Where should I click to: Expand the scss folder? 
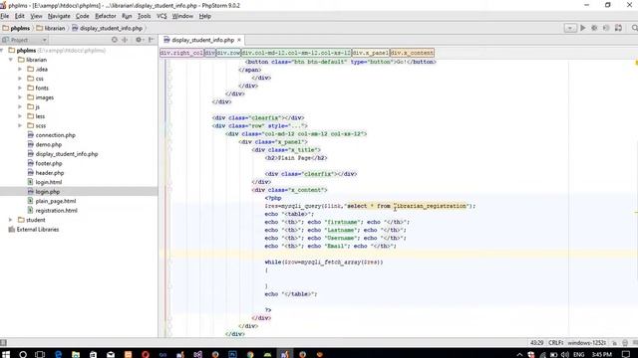pos(20,125)
